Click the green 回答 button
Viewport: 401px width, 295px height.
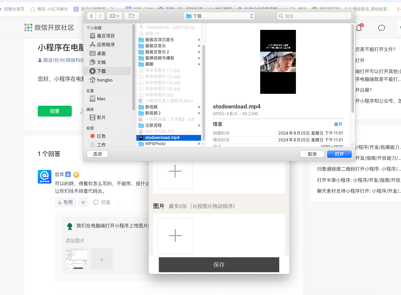coord(55,111)
